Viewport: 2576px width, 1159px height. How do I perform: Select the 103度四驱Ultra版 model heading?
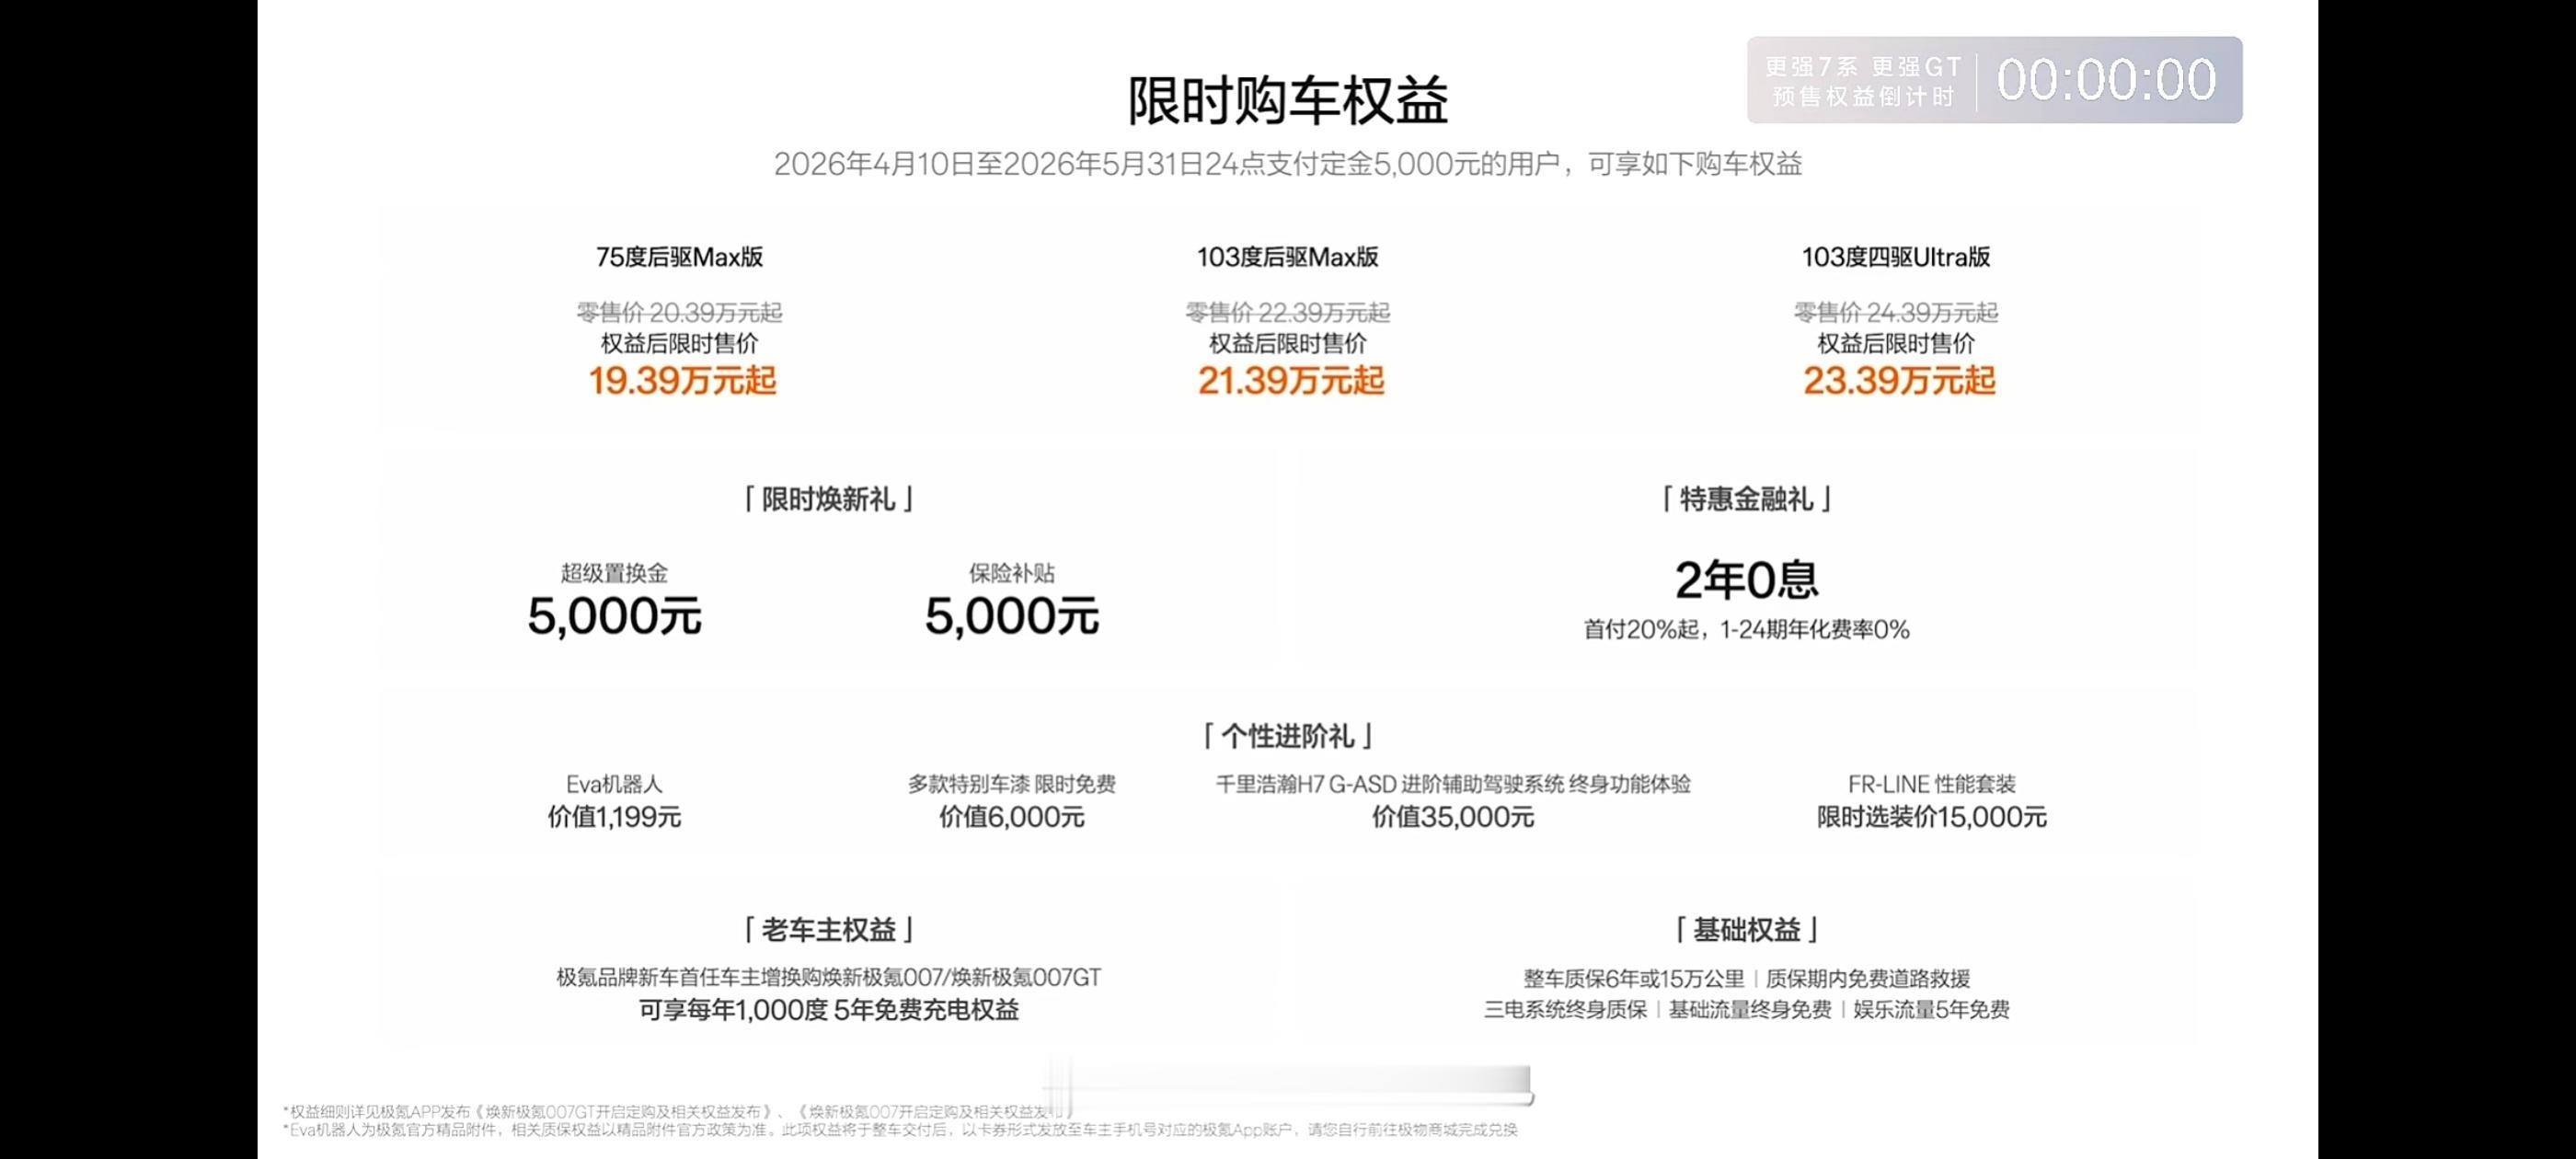click(x=1895, y=258)
